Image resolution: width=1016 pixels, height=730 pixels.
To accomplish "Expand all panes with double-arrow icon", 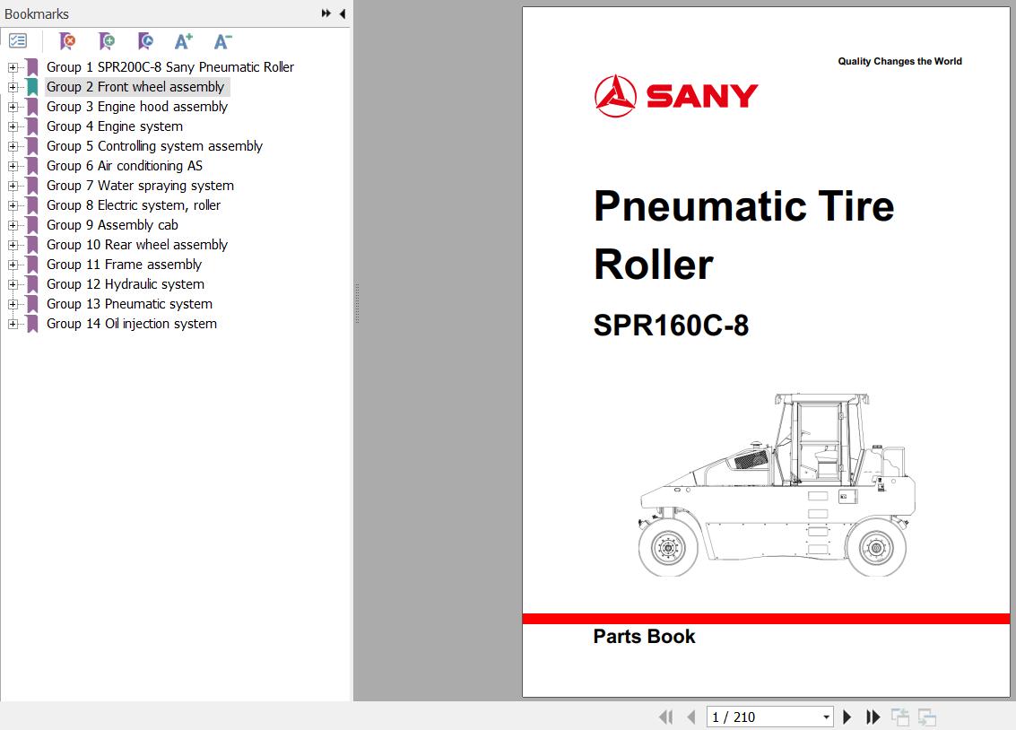I will tap(326, 13).
